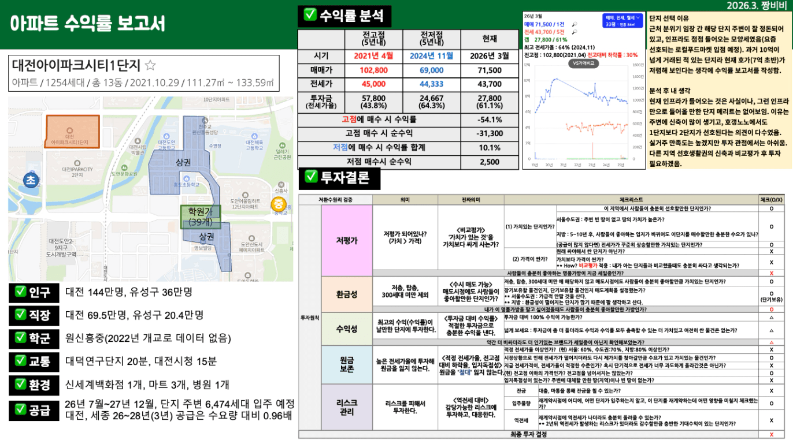Click the 2026.3. 짱비비 author label
This screenshot has width=793, height=444.
point(756,5)
